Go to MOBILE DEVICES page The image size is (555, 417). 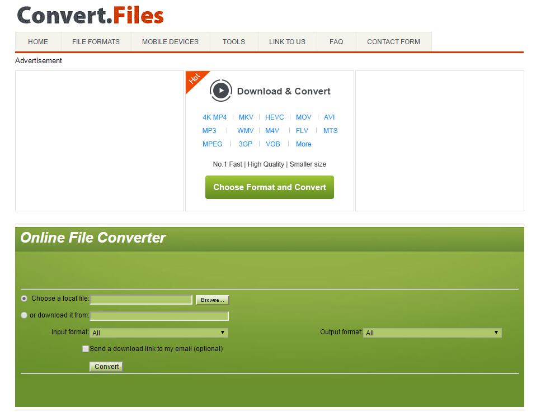(170, 42)
